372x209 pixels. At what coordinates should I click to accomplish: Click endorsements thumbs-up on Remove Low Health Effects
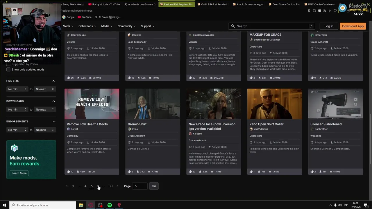coord(68,172)
